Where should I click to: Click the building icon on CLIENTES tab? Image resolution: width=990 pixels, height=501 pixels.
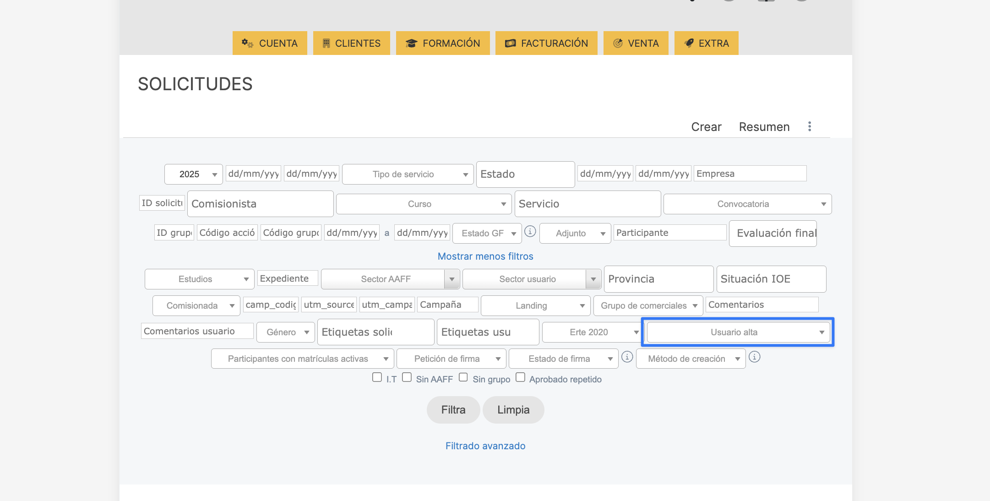[x=326, y=43]
